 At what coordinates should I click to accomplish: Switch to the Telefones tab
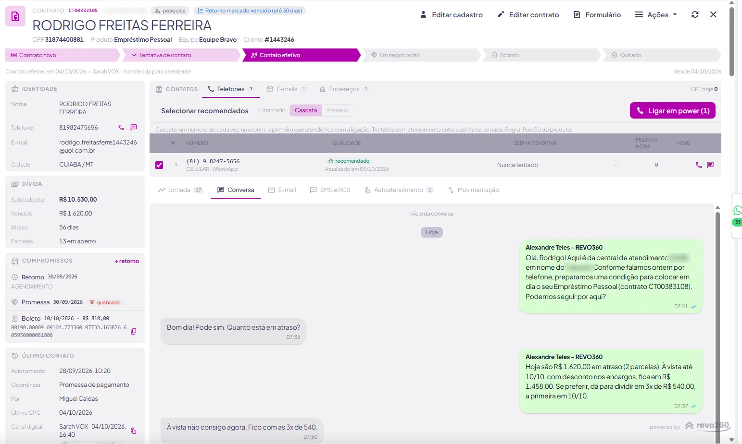231,89
